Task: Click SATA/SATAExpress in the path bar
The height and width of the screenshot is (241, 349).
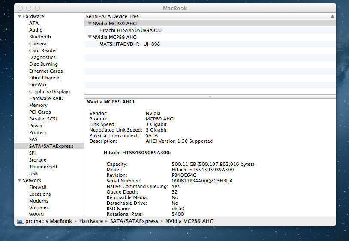Action: [x=134, y=221]
